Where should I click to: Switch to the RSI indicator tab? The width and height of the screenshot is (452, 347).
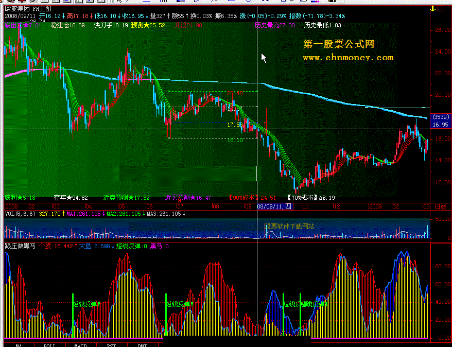(111, 345)
